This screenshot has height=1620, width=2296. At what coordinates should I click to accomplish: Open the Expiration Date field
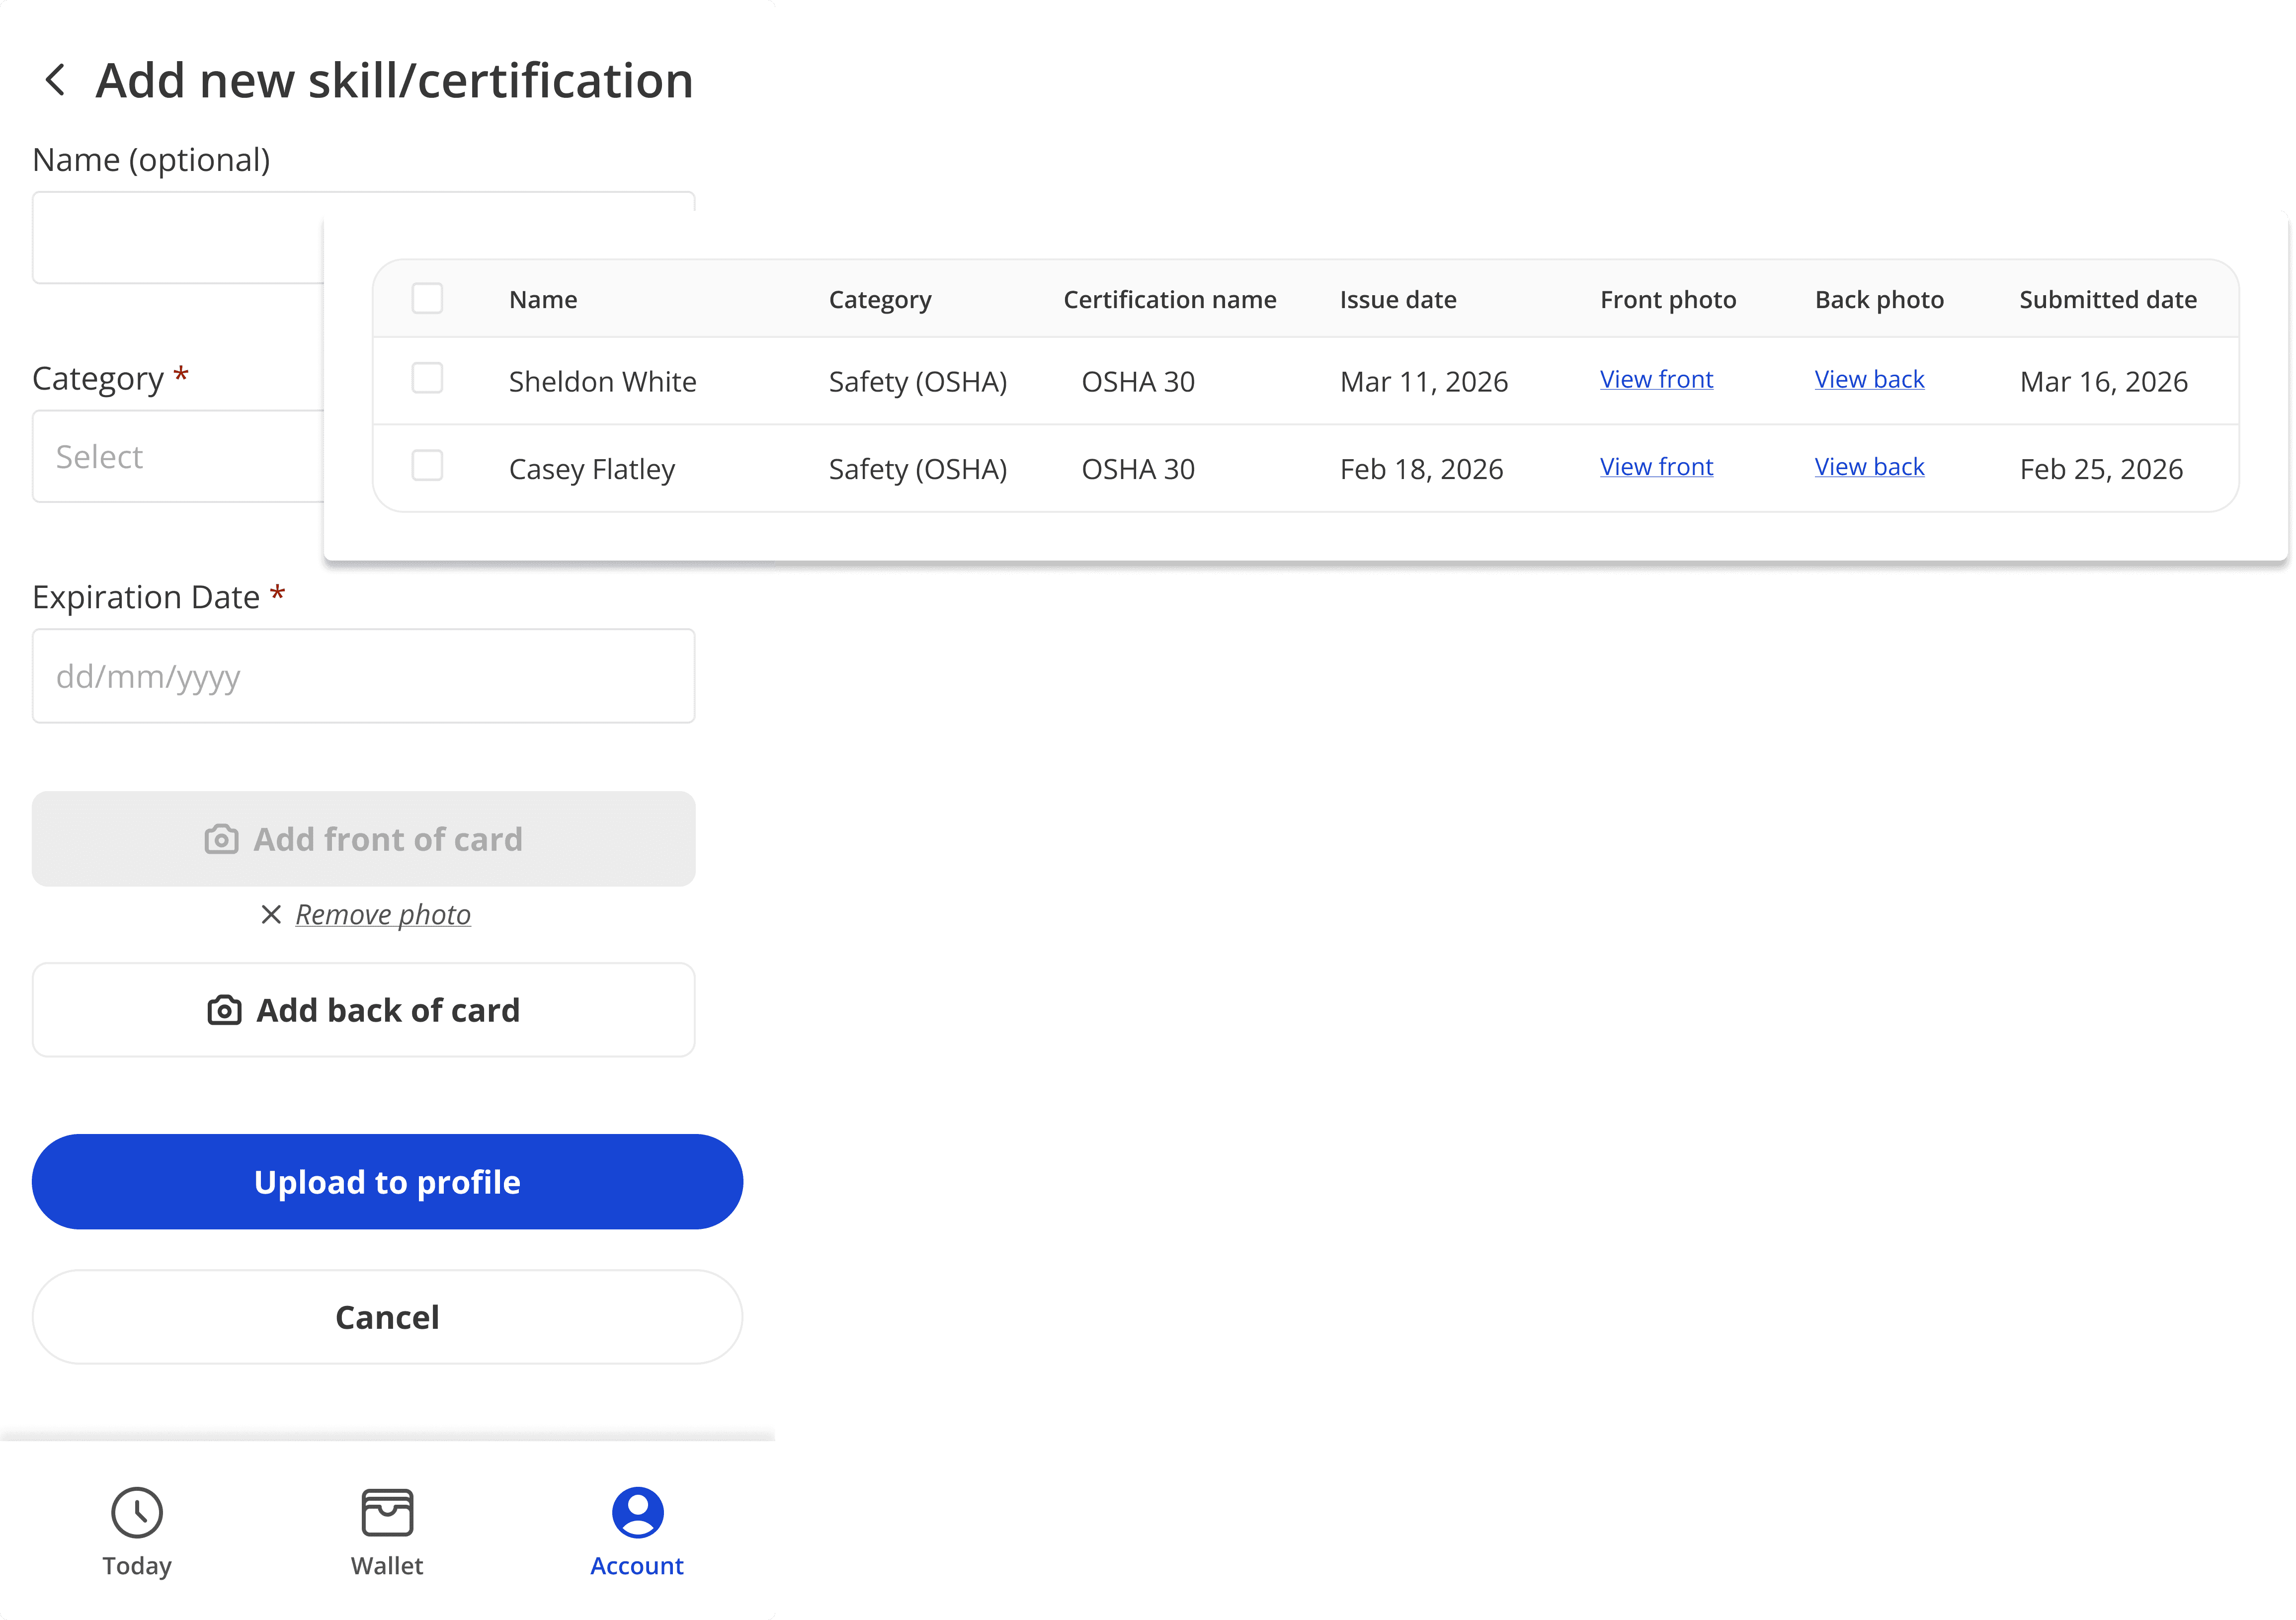pyautogui.click(x=363, y=676)
